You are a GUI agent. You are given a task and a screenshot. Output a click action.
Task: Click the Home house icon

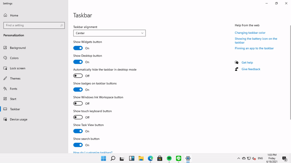pos(5,15)
